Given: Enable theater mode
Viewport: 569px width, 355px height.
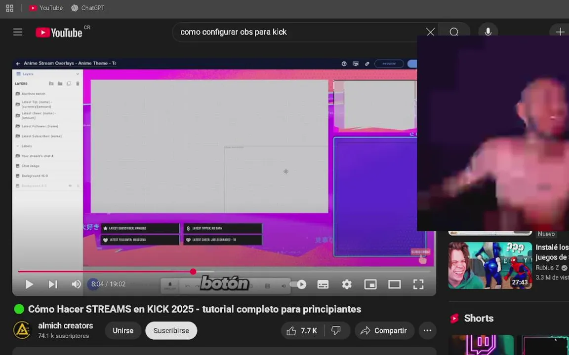Looking at the screenshot, I should pos(395,284).
